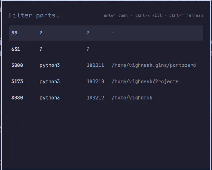Click the /home/vighnesh…gins/portboard path
This screenshot has width=212, height=170.
coord(154,65)
